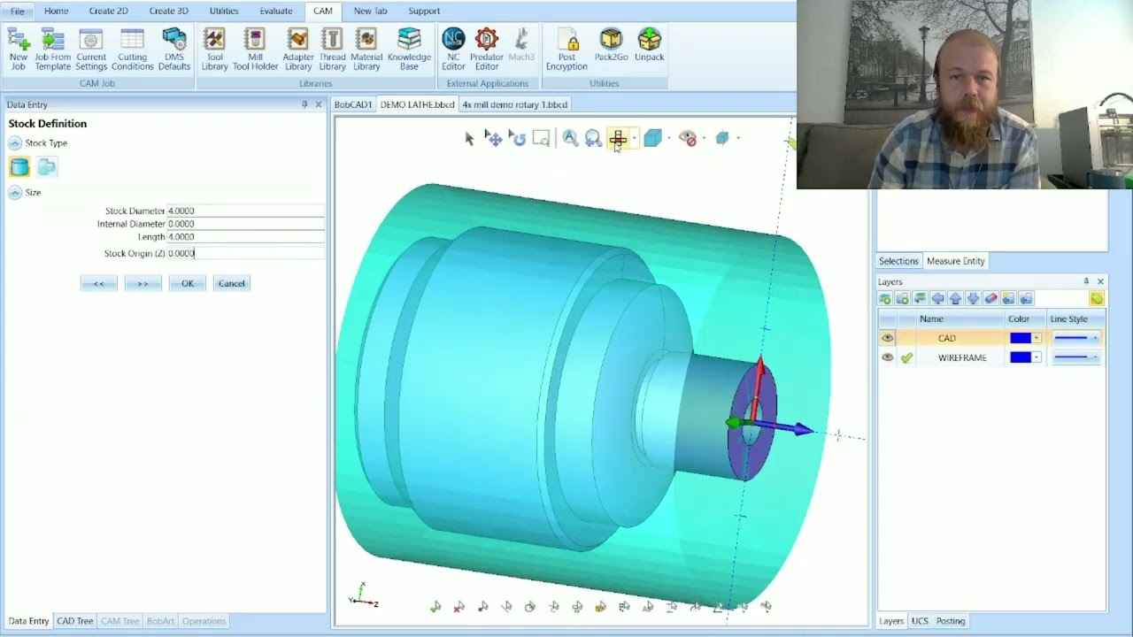Viewport: 1133px width, 637px height.
Task: Open Current Settings
Action: [91, 49]
